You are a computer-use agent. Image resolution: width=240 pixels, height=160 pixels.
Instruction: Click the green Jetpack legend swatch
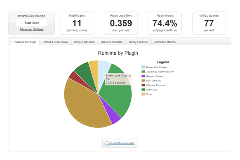(x=143, y=72)
